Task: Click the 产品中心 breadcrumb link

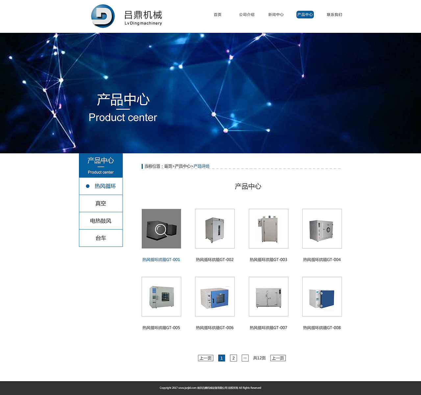Action: pyautogui.click(x=183, y=166)
